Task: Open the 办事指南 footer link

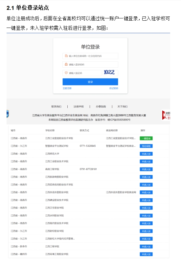Action: (x=101, y=107)
